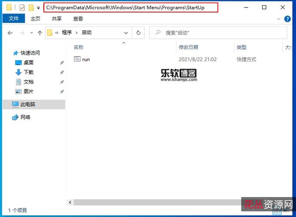Viewport: 296px width, 217px height.
Task: Open 图片 in the navigation pane
Action: click(29, 92)
